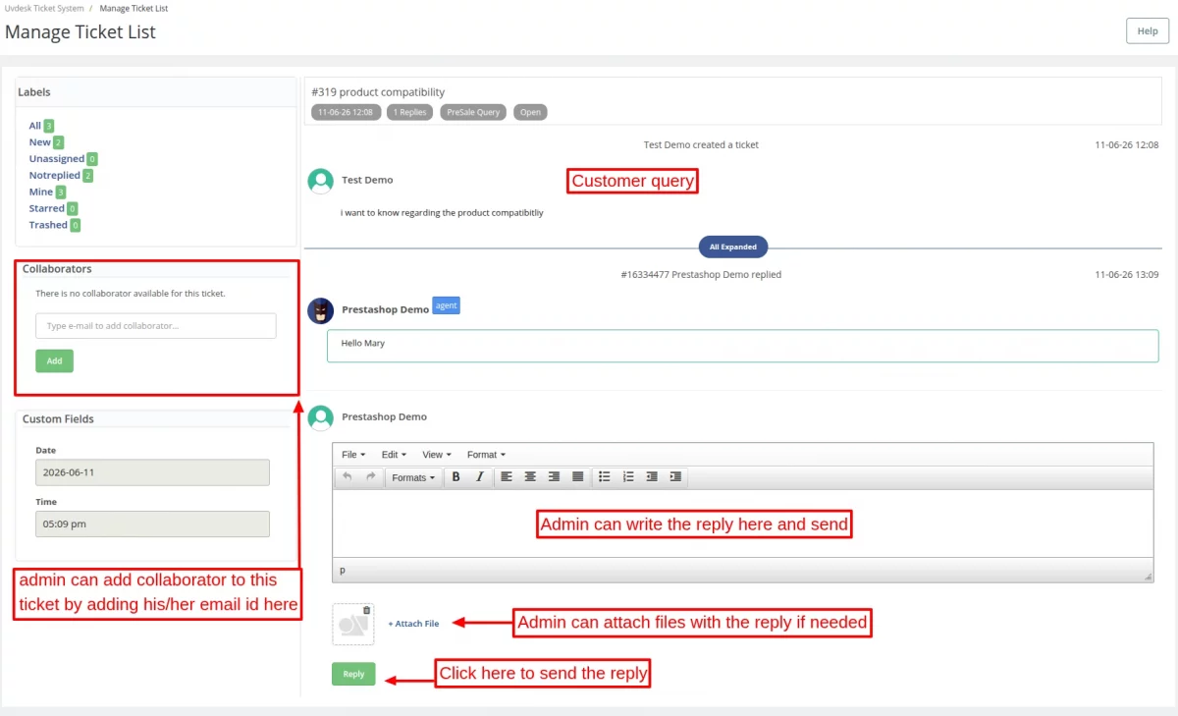Click the Date custom field
The width and height of the screenshot is (1178, 716).
click(152, 472)
